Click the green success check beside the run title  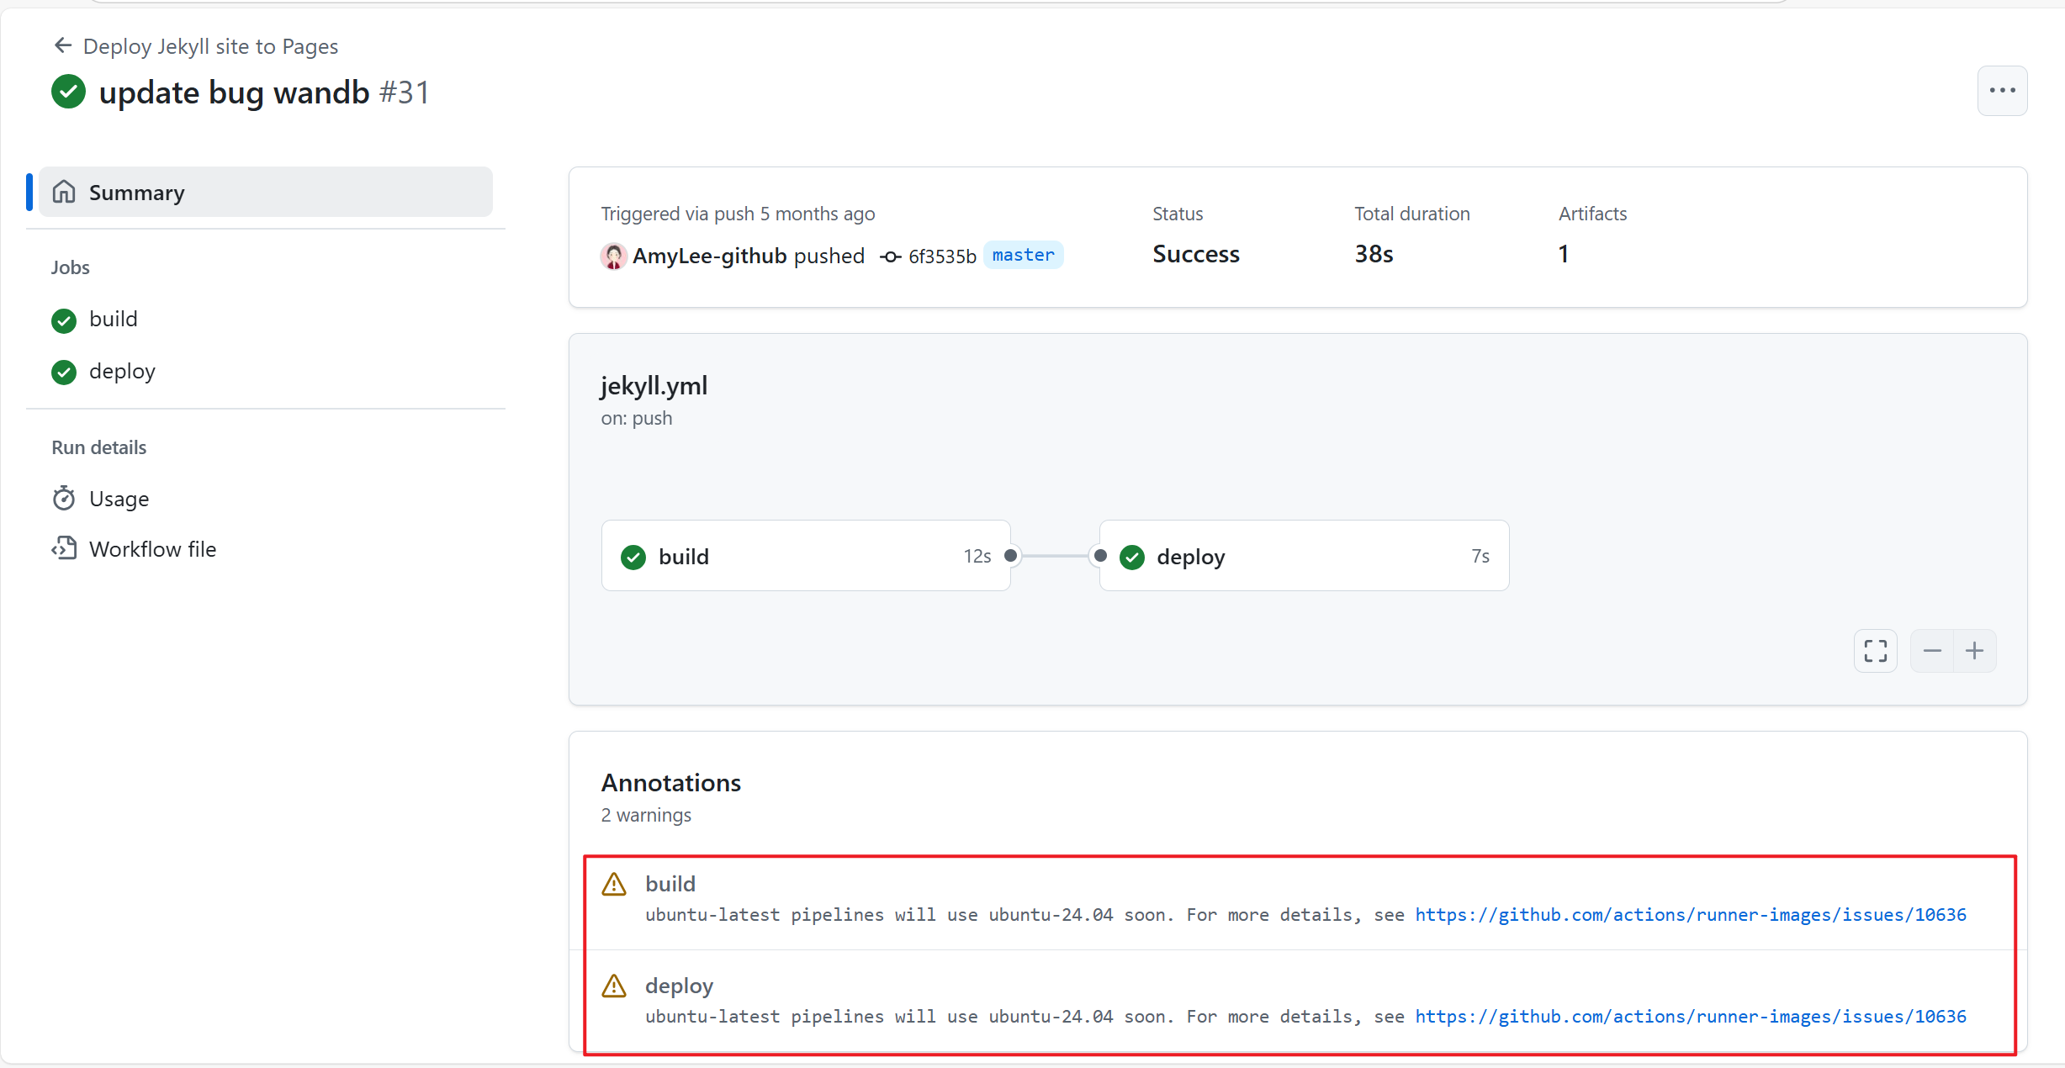(68, 91)
